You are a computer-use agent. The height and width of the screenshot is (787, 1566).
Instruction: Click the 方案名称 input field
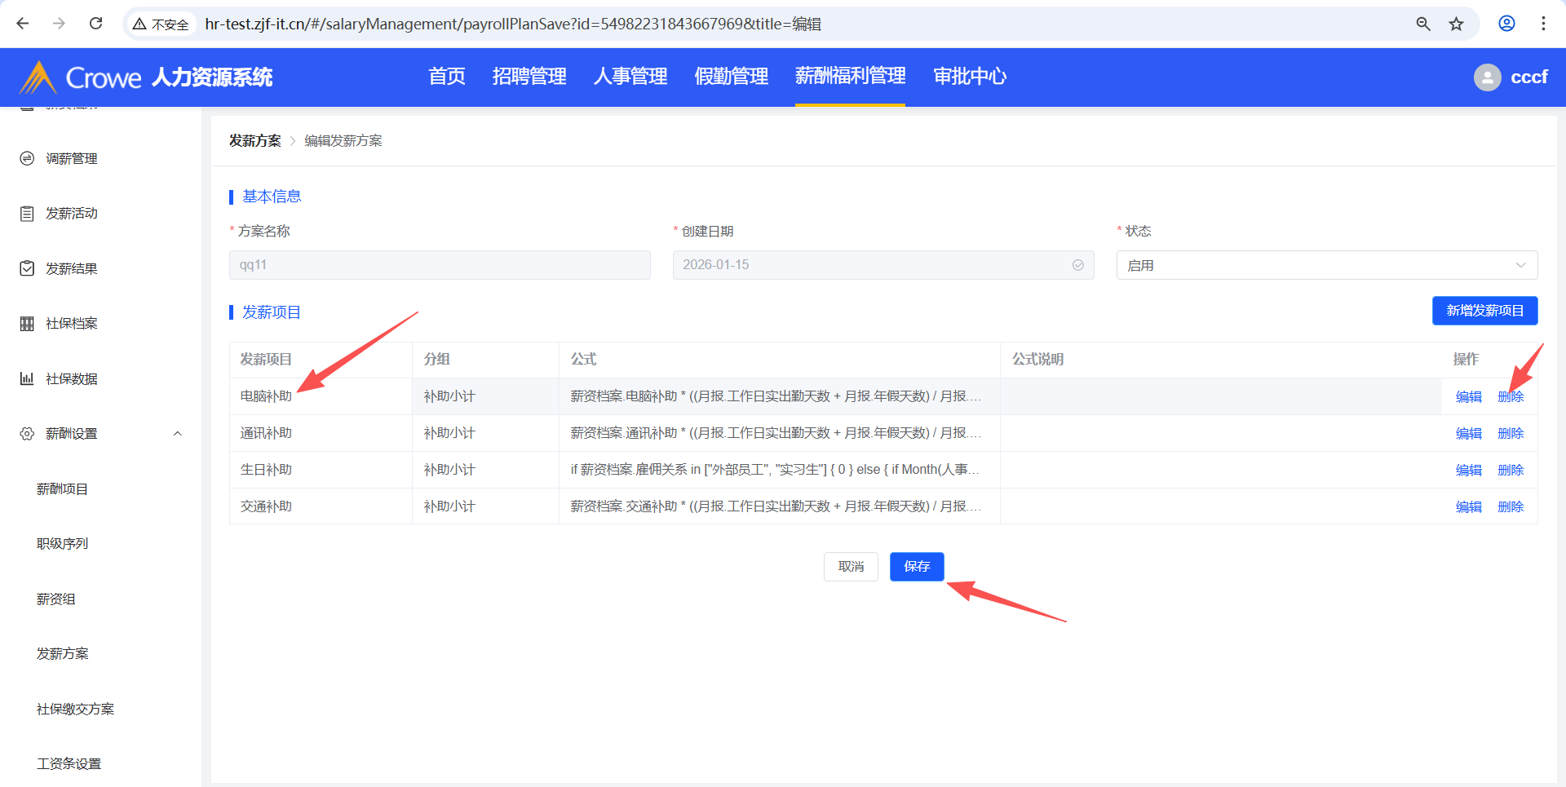(440, 265)
